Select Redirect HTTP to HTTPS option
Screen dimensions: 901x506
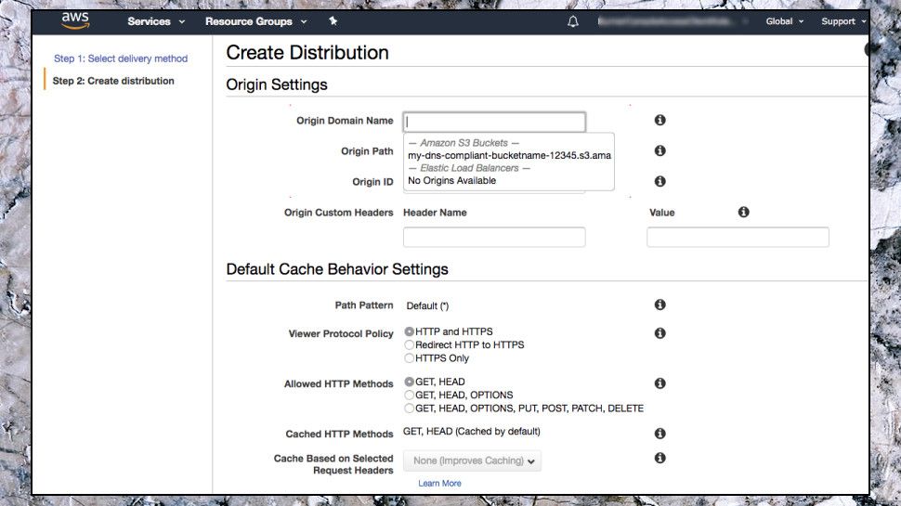(x=410, y=345)
